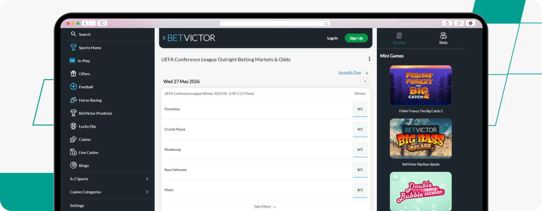Viewport: 542px width, 211px height.
Task: Click the BetVictor Predictor trophy icon
Action: (x=73, y=113)
